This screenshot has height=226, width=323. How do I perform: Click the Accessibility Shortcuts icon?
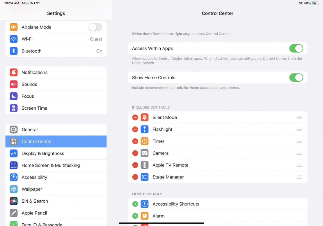145,204
